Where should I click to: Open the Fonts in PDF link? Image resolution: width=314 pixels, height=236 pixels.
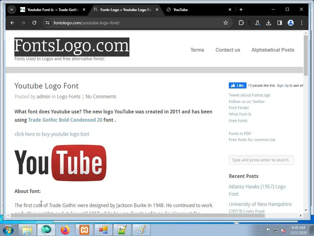click(240, 133)
